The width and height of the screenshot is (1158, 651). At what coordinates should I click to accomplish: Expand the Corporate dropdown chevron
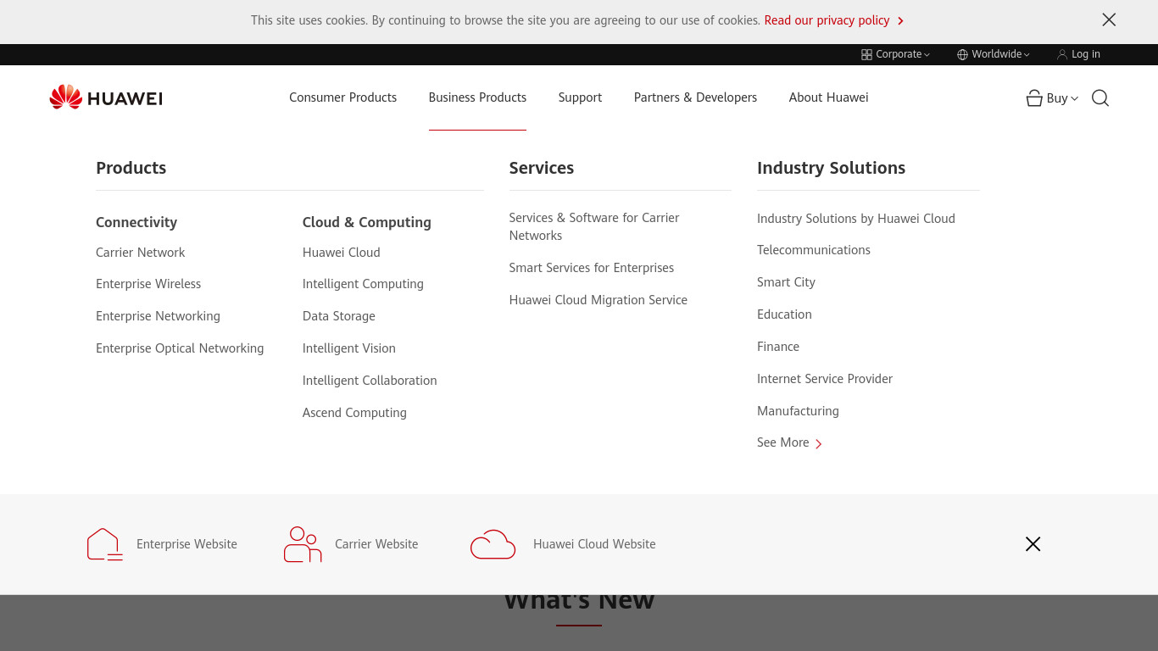[927, 55]
